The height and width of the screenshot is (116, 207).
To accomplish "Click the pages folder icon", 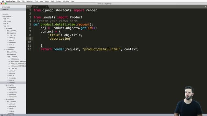I will click(6, 28).
